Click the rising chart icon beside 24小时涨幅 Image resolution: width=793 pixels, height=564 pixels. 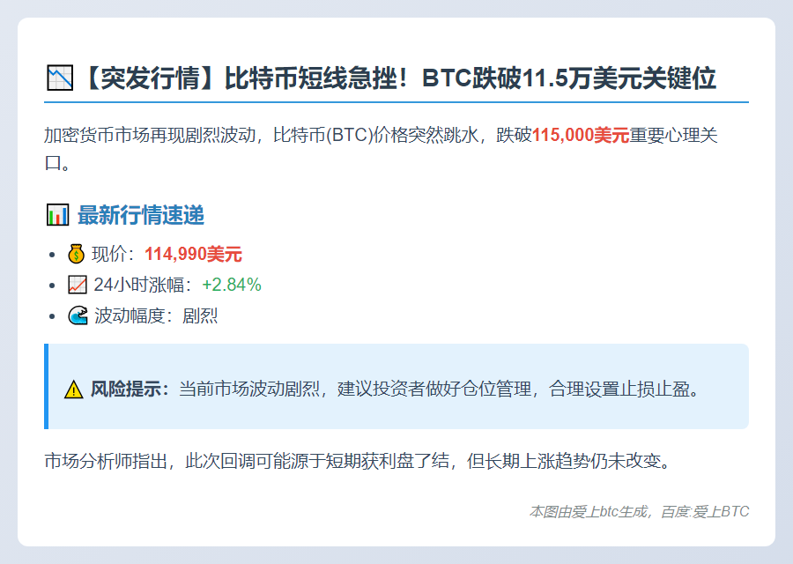pos(77,284)
